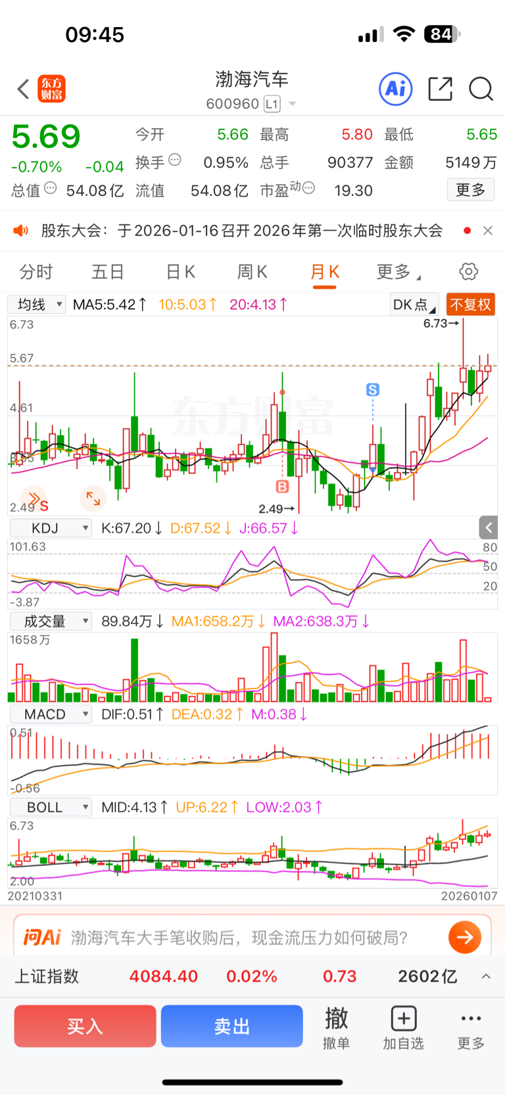
Task: Open the Ai assistant circle icon
Action: point(396,89)
